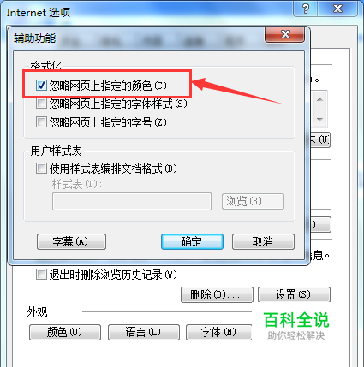Open the 设置 settings button
Screen dimensions: 364x367
pos(294,294)
